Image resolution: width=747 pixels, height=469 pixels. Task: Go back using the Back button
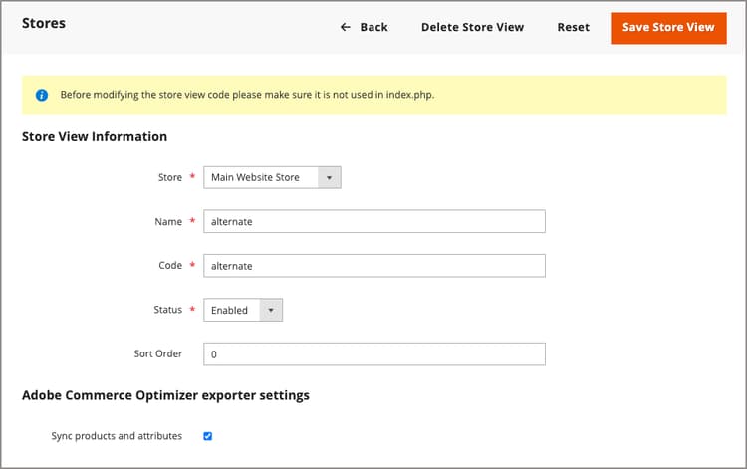tap(365, 28)
